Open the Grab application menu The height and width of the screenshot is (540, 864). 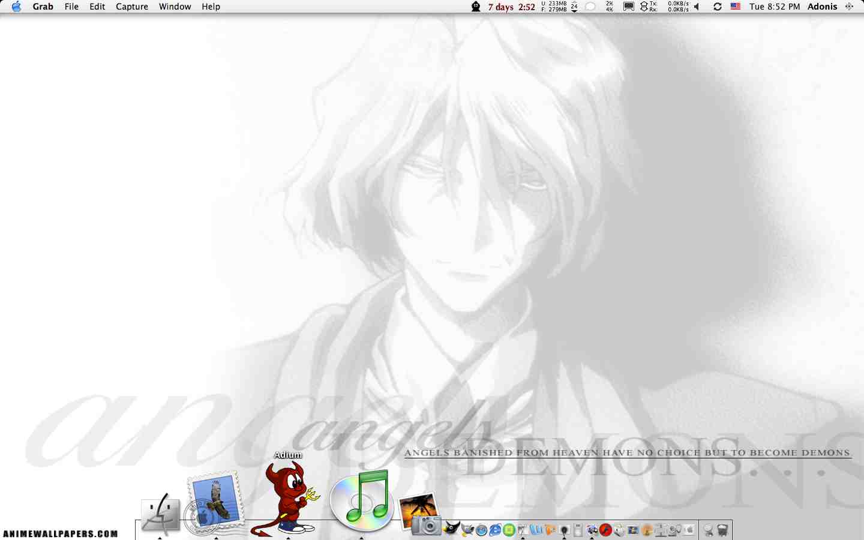[x=43, y=7]
